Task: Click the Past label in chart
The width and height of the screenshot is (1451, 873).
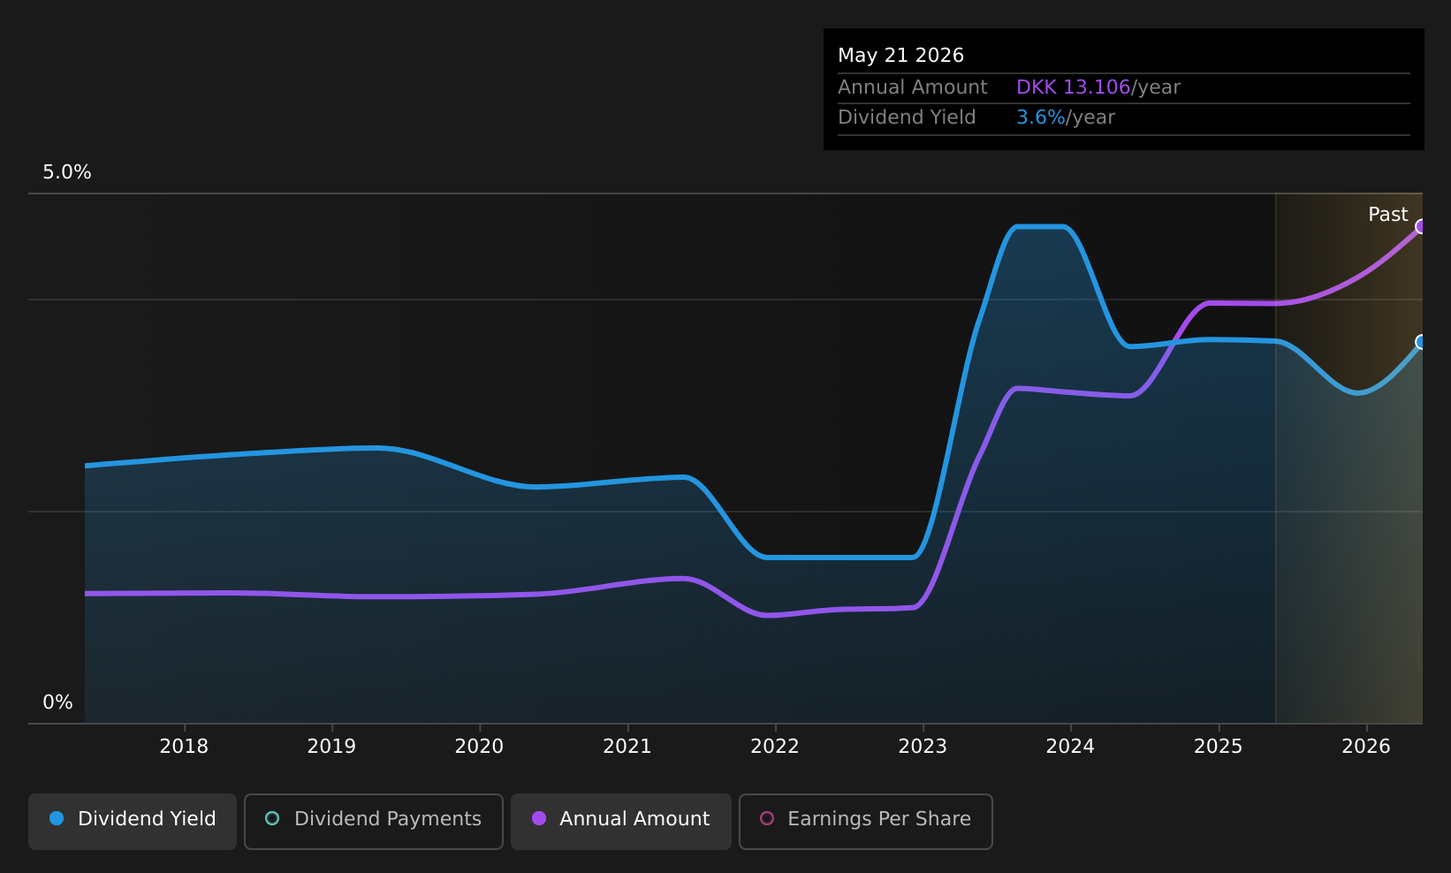Action: pyautogui.click(x=1387, y=215)
